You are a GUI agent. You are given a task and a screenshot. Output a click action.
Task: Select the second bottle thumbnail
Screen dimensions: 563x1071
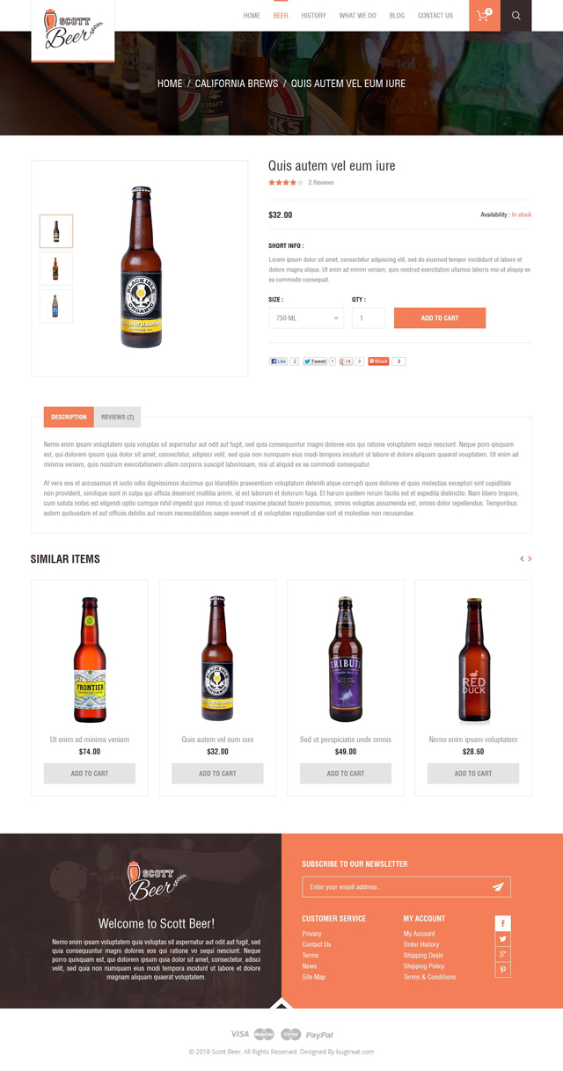coord(56,268)
